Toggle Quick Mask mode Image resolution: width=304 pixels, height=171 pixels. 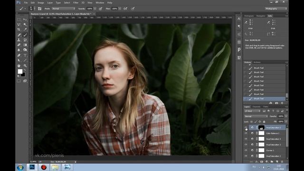[19, 81]
